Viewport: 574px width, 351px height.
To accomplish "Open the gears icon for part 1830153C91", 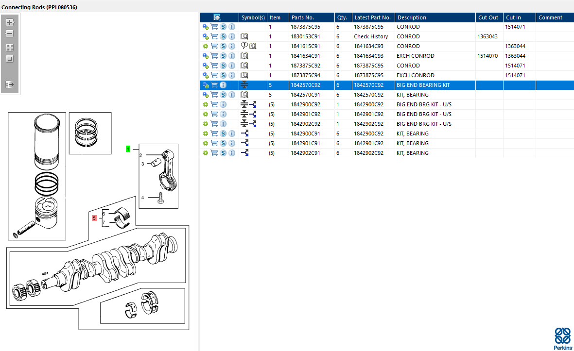I will pyautogui.click(x=206, y=36).
